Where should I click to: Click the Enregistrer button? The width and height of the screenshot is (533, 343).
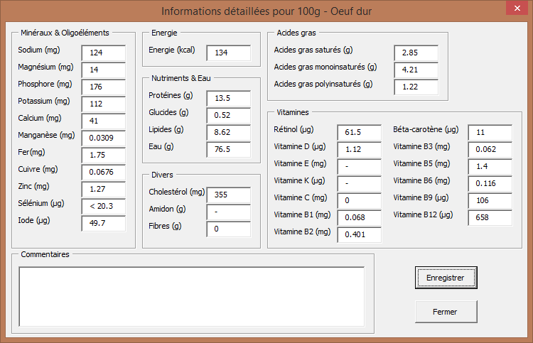click(x=446, y=278)
